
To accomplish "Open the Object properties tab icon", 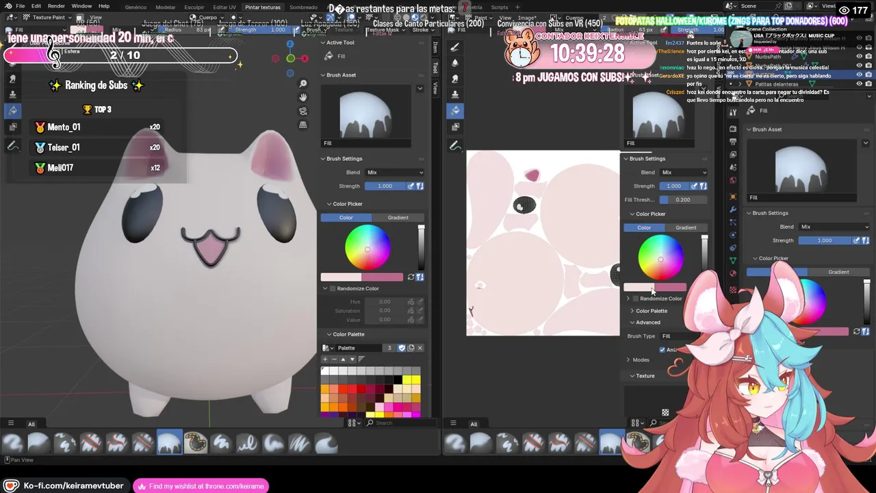I will point(733,197).
